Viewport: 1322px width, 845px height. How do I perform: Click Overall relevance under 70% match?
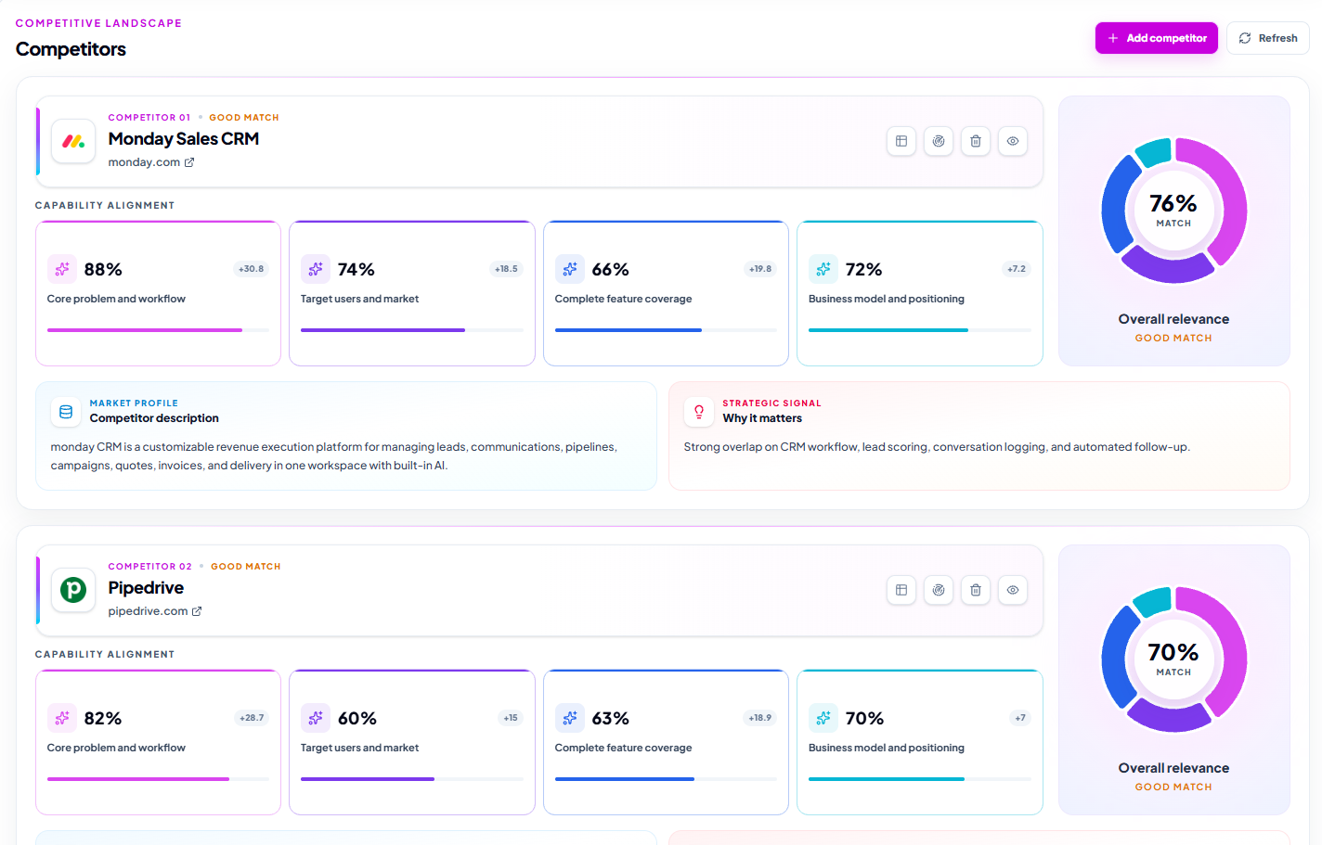[1173, 768]
